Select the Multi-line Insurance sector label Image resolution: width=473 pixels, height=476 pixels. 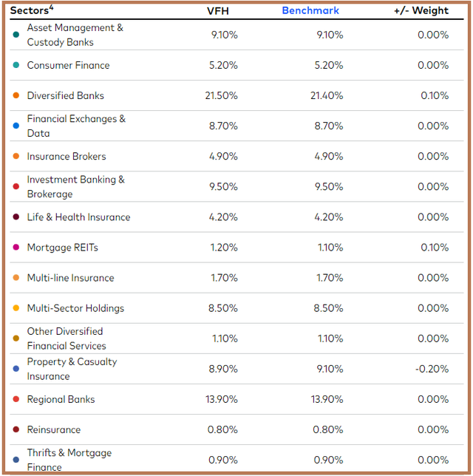[70, 278]
